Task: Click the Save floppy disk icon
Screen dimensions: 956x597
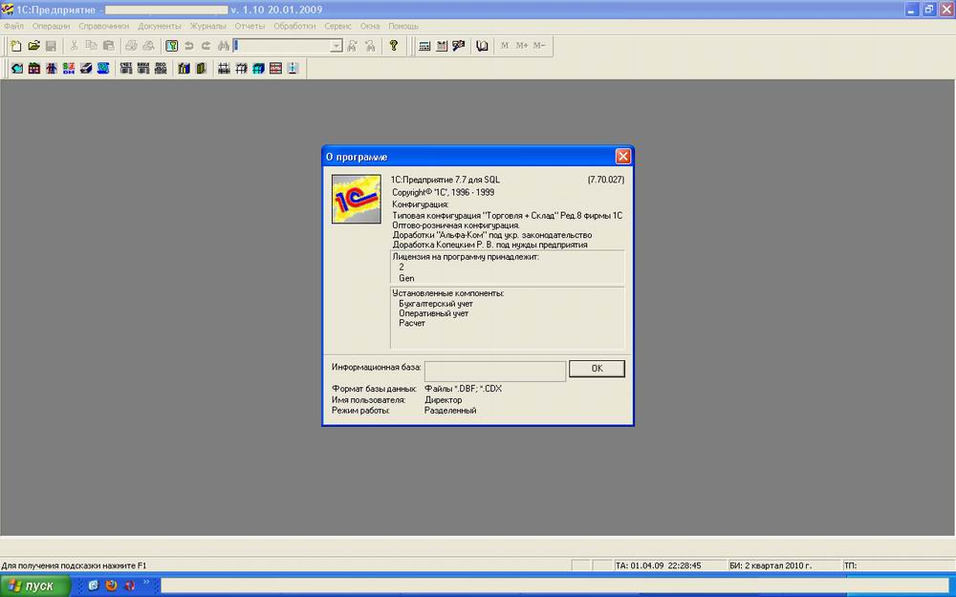Action: (51, 46)
